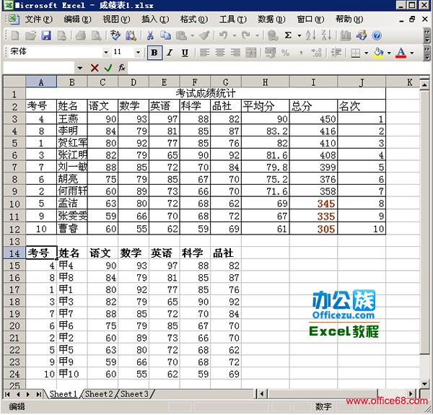Open the 格式(O) menu

[193, 19]
